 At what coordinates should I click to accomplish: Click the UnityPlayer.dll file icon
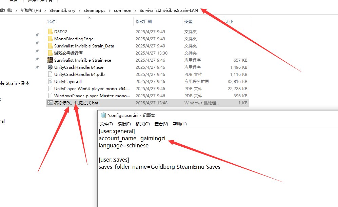(50, 82)
